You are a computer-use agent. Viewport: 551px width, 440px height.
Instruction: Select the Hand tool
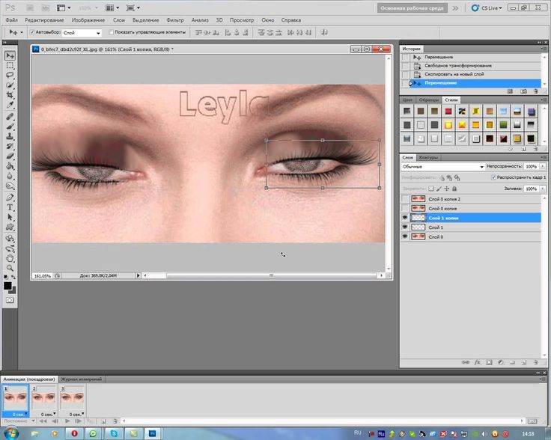(10, 258)
